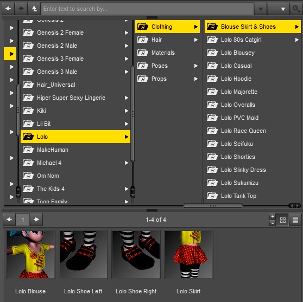Go up one folder level with the up arrow

[34, 9]
